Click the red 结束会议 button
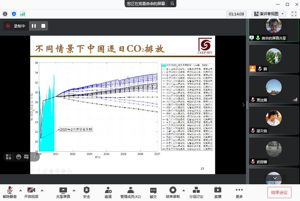 point(279,192)
